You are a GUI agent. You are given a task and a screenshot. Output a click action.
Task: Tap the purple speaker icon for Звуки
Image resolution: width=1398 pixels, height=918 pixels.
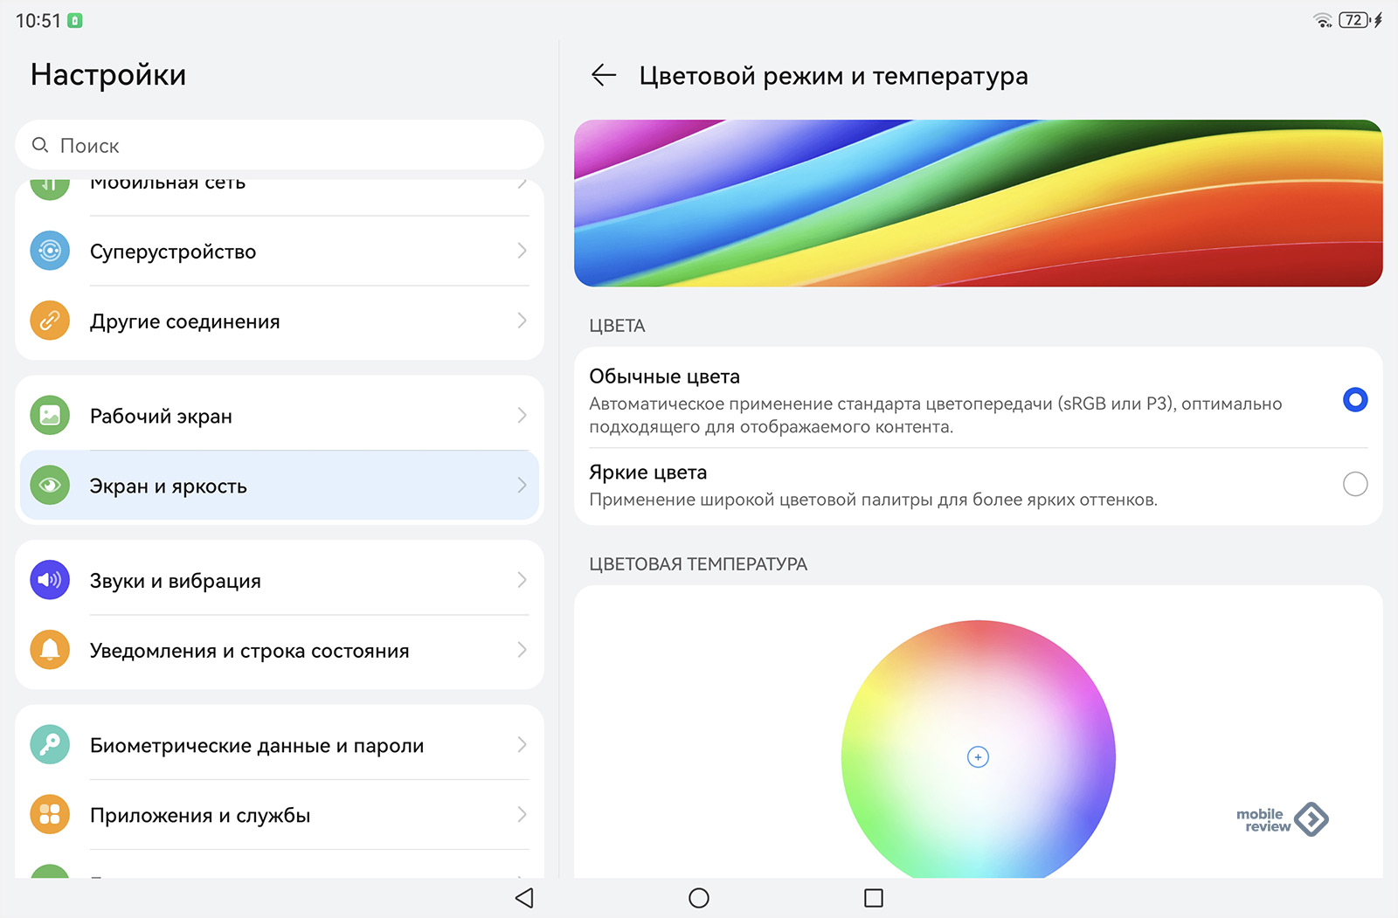(50, 580)
